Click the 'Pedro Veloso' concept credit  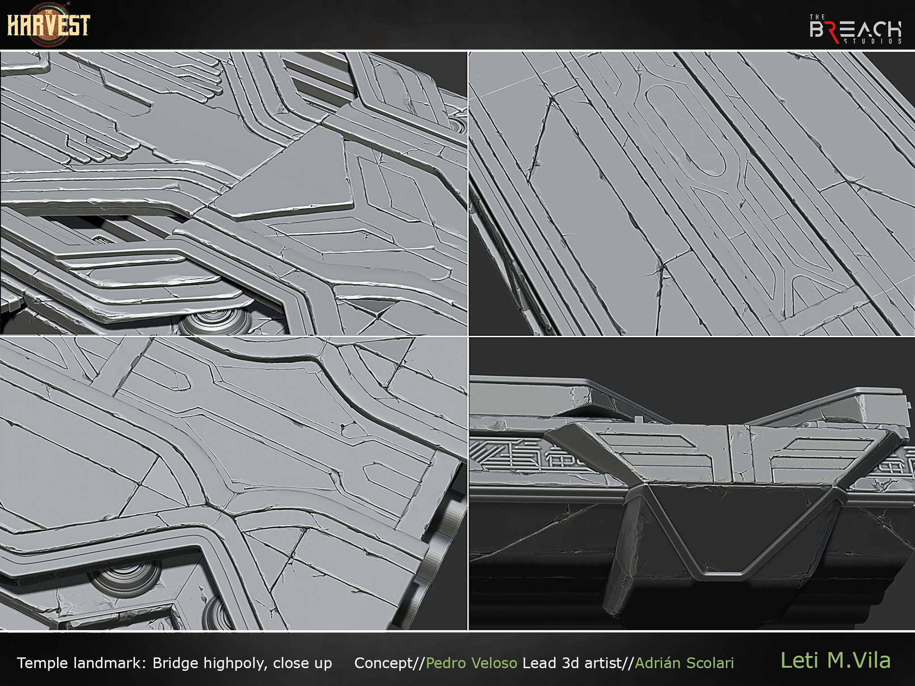[x=471, y=663]
